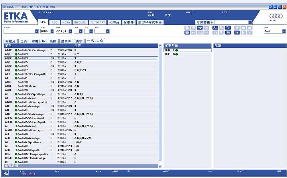The image size is (287, 178).
Task: Click the 附加功能 text input field
Action: click(231, 22)
